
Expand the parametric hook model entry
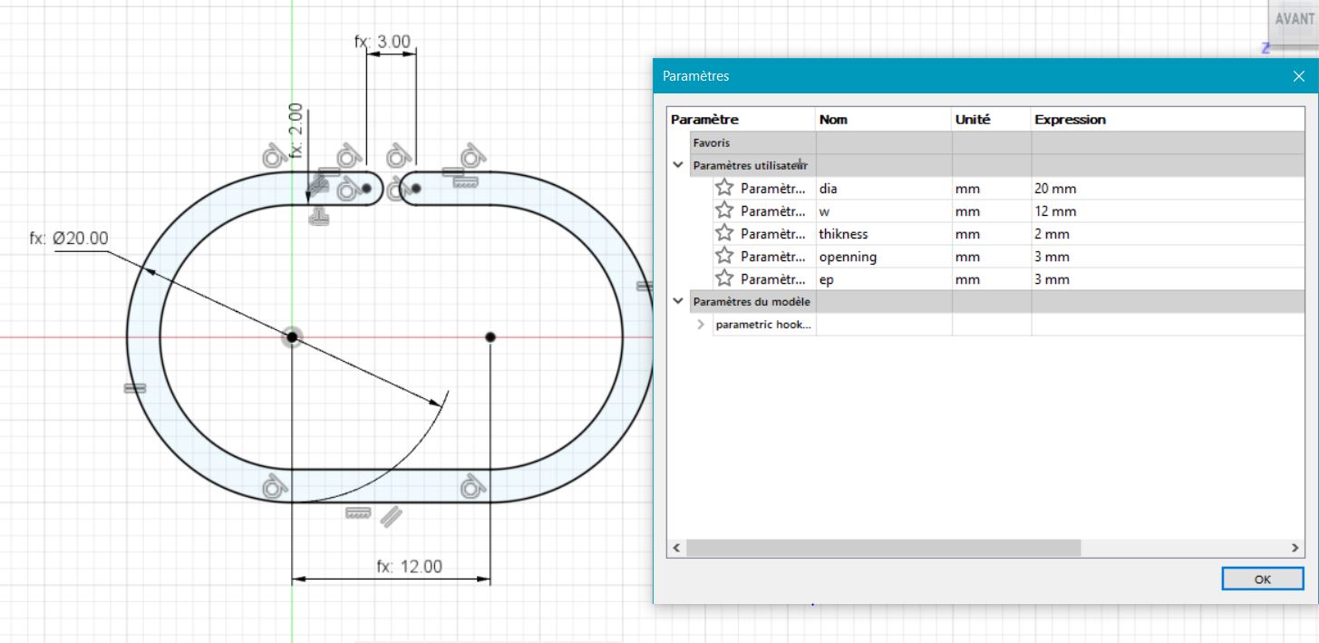(701, 324)
